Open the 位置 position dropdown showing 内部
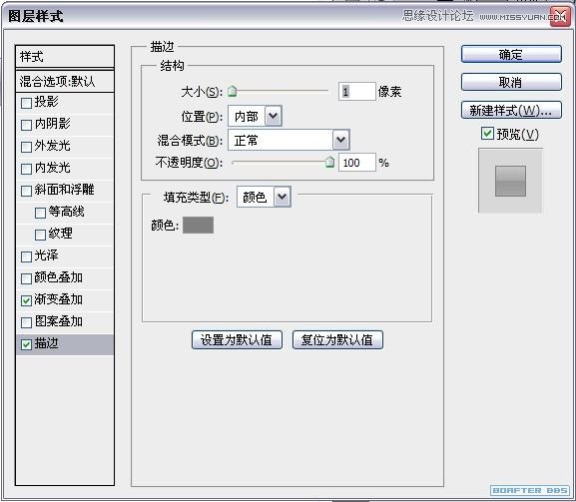The height and width of the screenshot is (502, 576). pyautogui.click(x=255, y=117)
